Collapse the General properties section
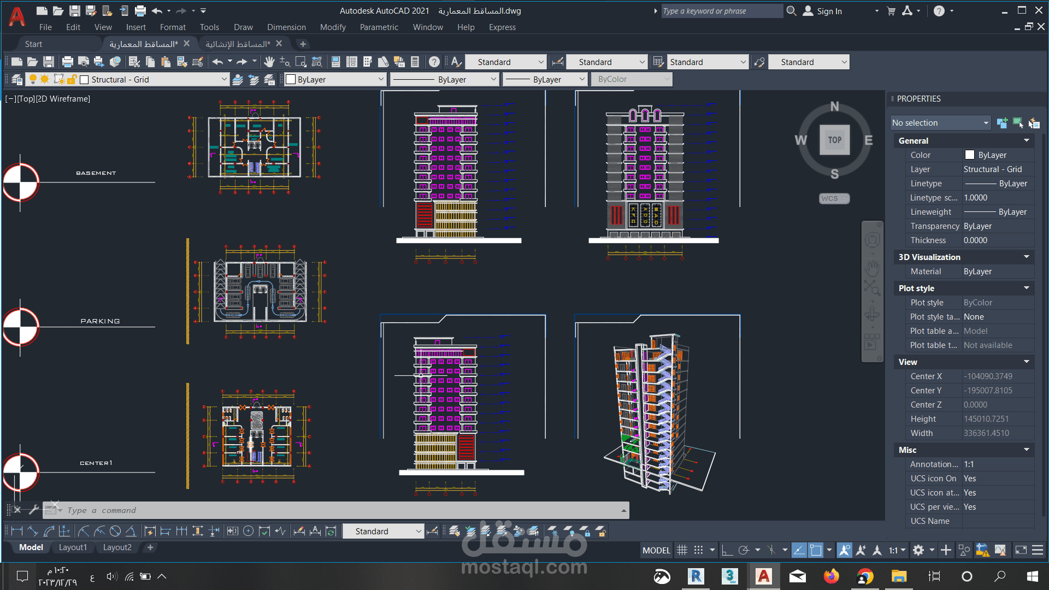The height and width of the screenshot is (590, 1049). 1027,141
